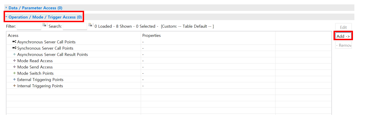Select the Mode Switch Points row label
The height and width of the screenshot is (120, 366).
[35, 73]
